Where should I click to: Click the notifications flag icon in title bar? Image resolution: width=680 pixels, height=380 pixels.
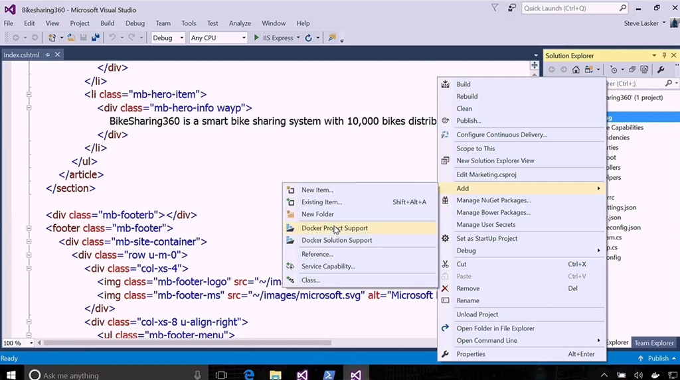point(495,8)
